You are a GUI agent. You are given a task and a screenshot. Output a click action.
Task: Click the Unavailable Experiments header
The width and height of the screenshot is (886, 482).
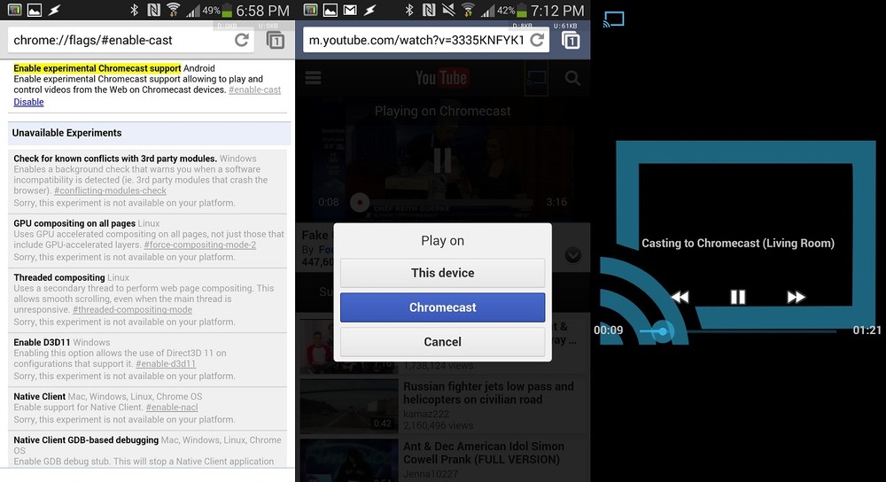[x=149, y=134]
